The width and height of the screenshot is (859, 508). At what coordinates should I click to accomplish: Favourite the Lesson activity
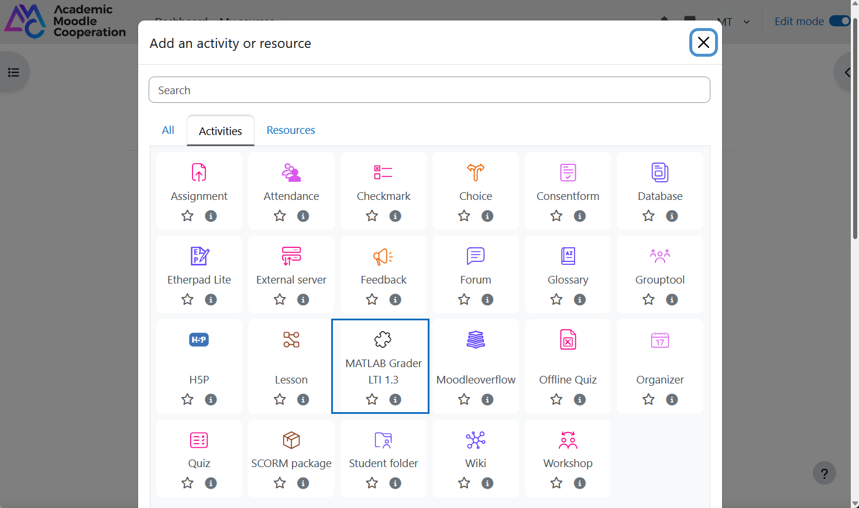280,399
